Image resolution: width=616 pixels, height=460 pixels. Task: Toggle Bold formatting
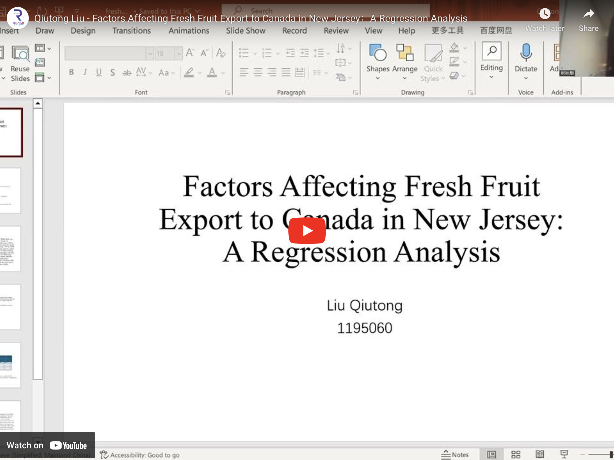(71, 72)
